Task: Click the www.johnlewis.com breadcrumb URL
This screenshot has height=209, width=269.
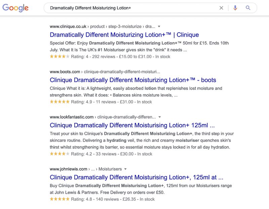Action: [86, 169]
